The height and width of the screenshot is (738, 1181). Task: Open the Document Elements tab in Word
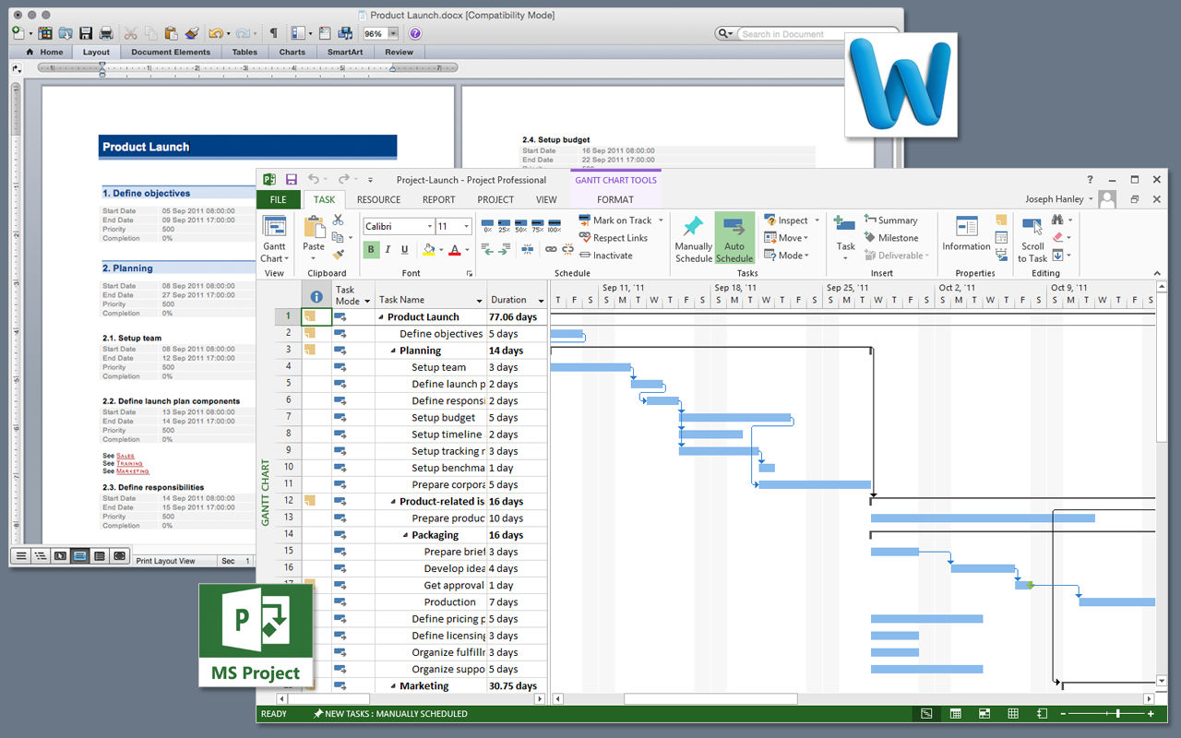click(171, 53)
